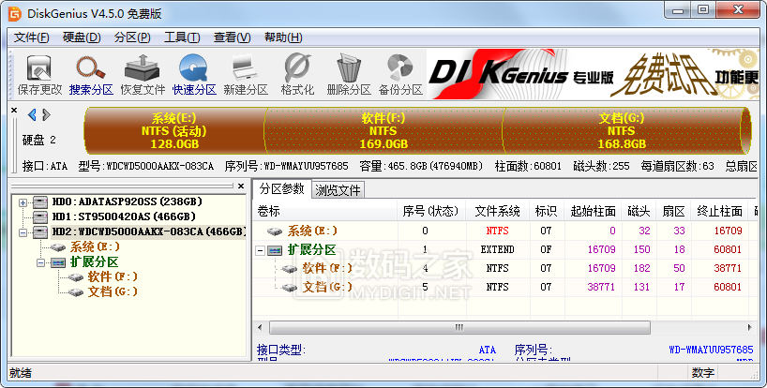Click the 软件(F:) 169.0GB partition bar
Image resolution: width=767 pixels, height=388 pixels.
[383, 130]
